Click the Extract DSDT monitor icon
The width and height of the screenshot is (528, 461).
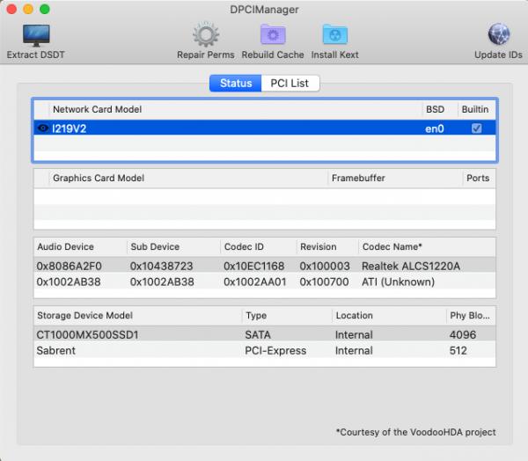click(35, 35)
